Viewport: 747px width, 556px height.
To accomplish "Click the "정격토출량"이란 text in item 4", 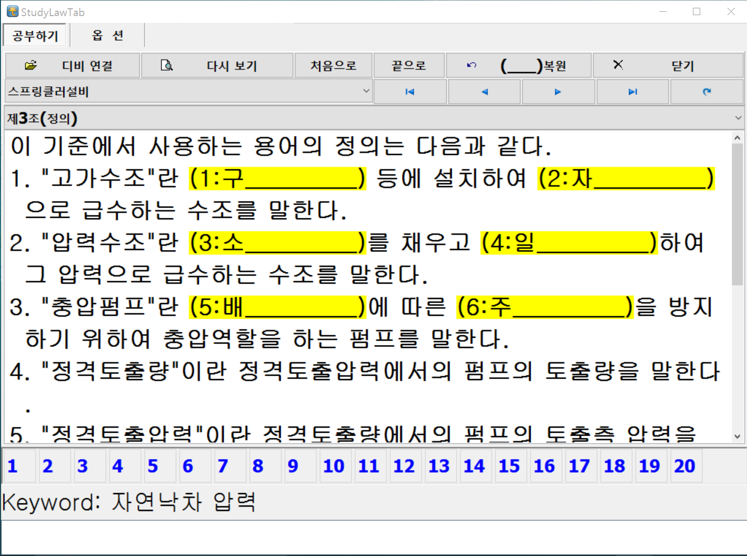I will coord(134,371).
